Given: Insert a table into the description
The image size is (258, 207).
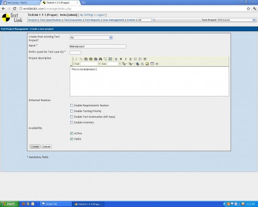Looking at the screenshot, I should [152, 64].
